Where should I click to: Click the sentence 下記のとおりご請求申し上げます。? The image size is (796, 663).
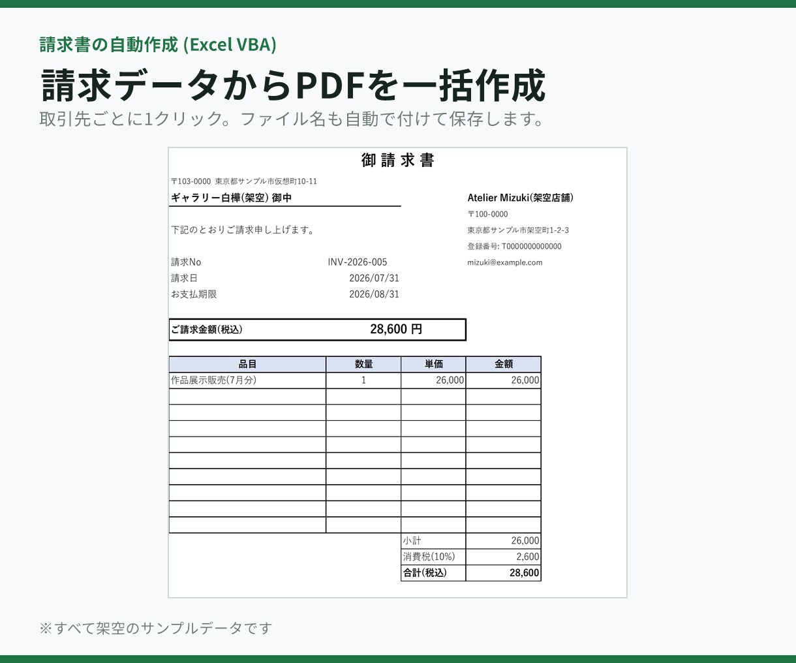(243, 230)
